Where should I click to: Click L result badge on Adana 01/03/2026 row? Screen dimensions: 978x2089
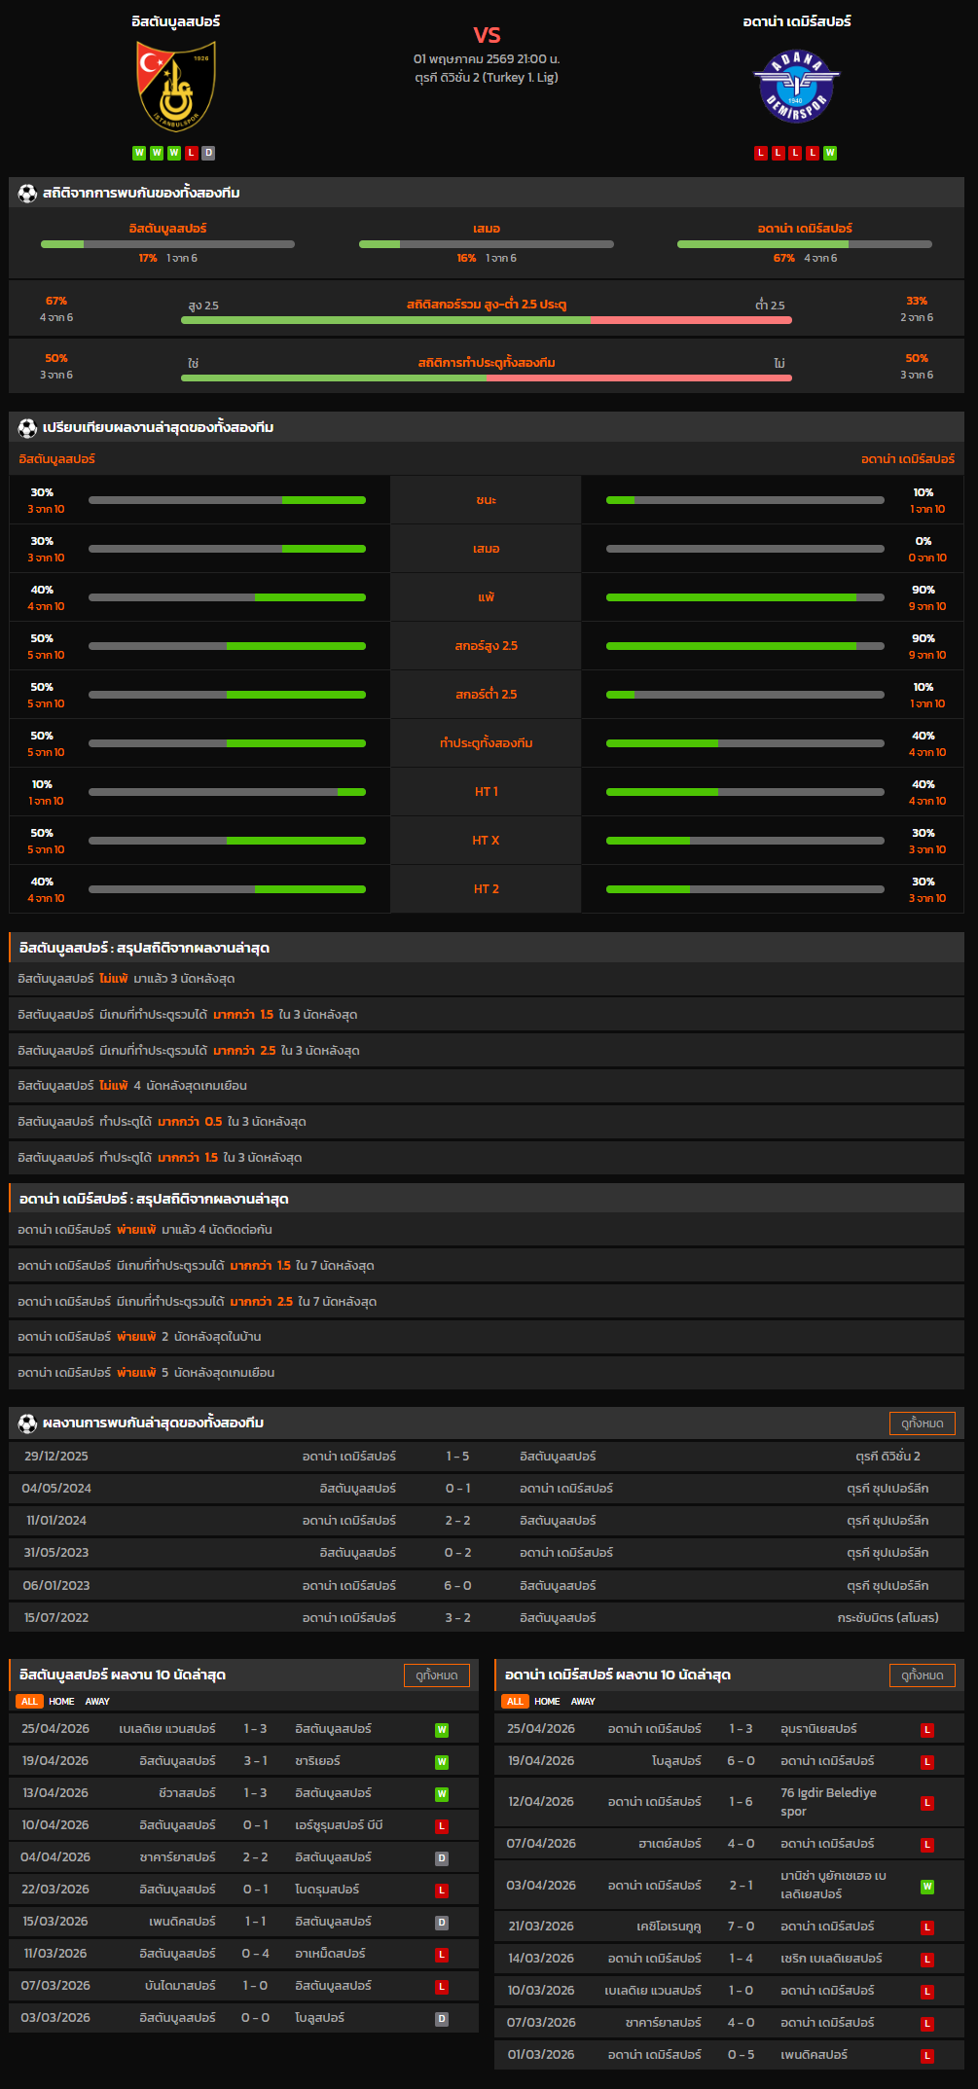(x=927, y=2056)
